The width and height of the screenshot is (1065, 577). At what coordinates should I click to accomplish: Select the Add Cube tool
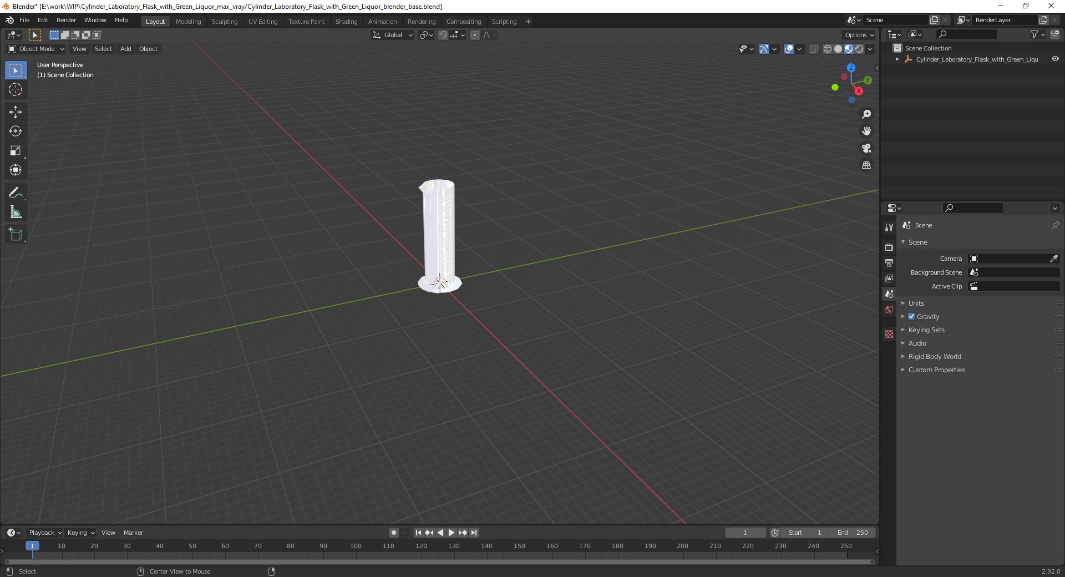(16, 235)
